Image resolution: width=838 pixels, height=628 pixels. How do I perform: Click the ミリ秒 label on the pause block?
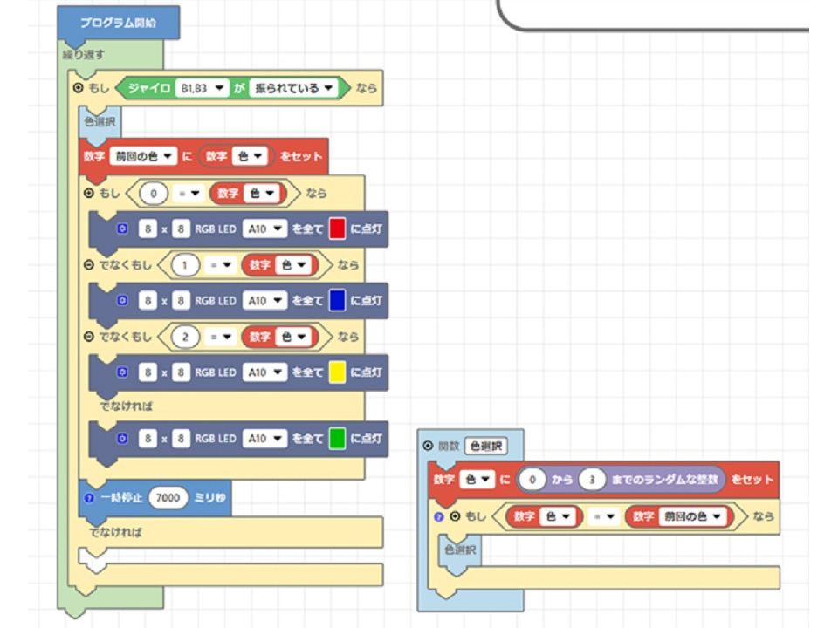[209, 498]
